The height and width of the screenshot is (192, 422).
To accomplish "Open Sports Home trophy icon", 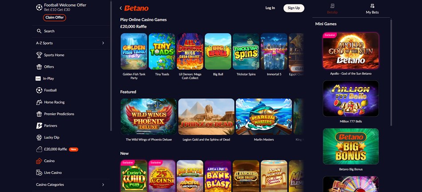I will pyautogui.click(x=39, y=55).
